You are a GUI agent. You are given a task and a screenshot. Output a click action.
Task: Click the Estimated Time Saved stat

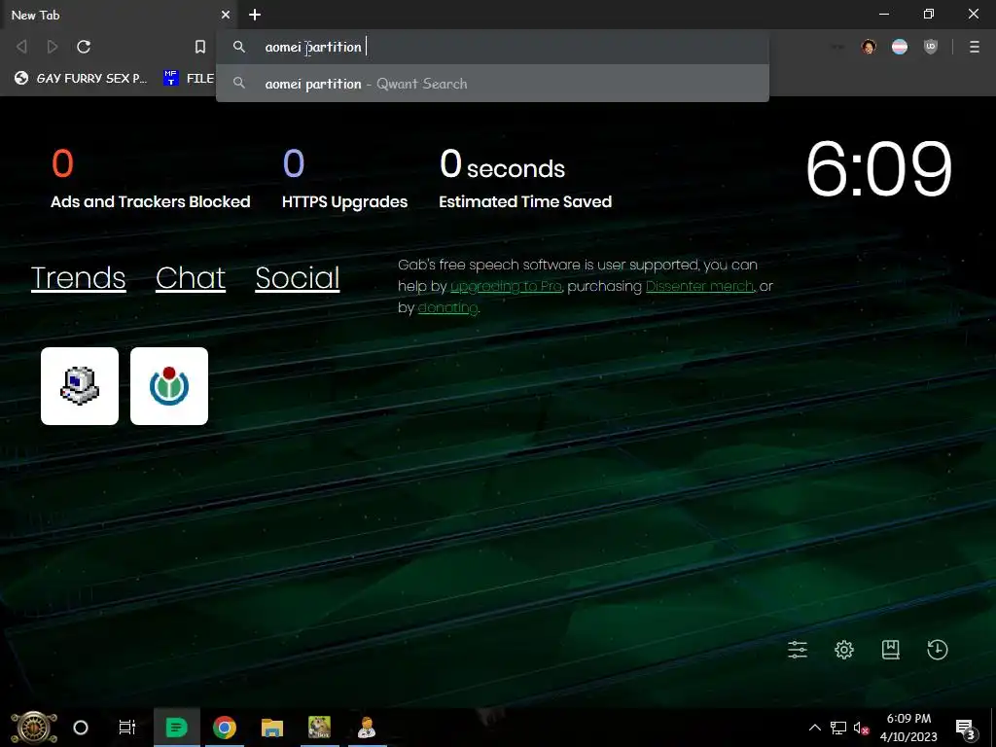tap(525, 179)
